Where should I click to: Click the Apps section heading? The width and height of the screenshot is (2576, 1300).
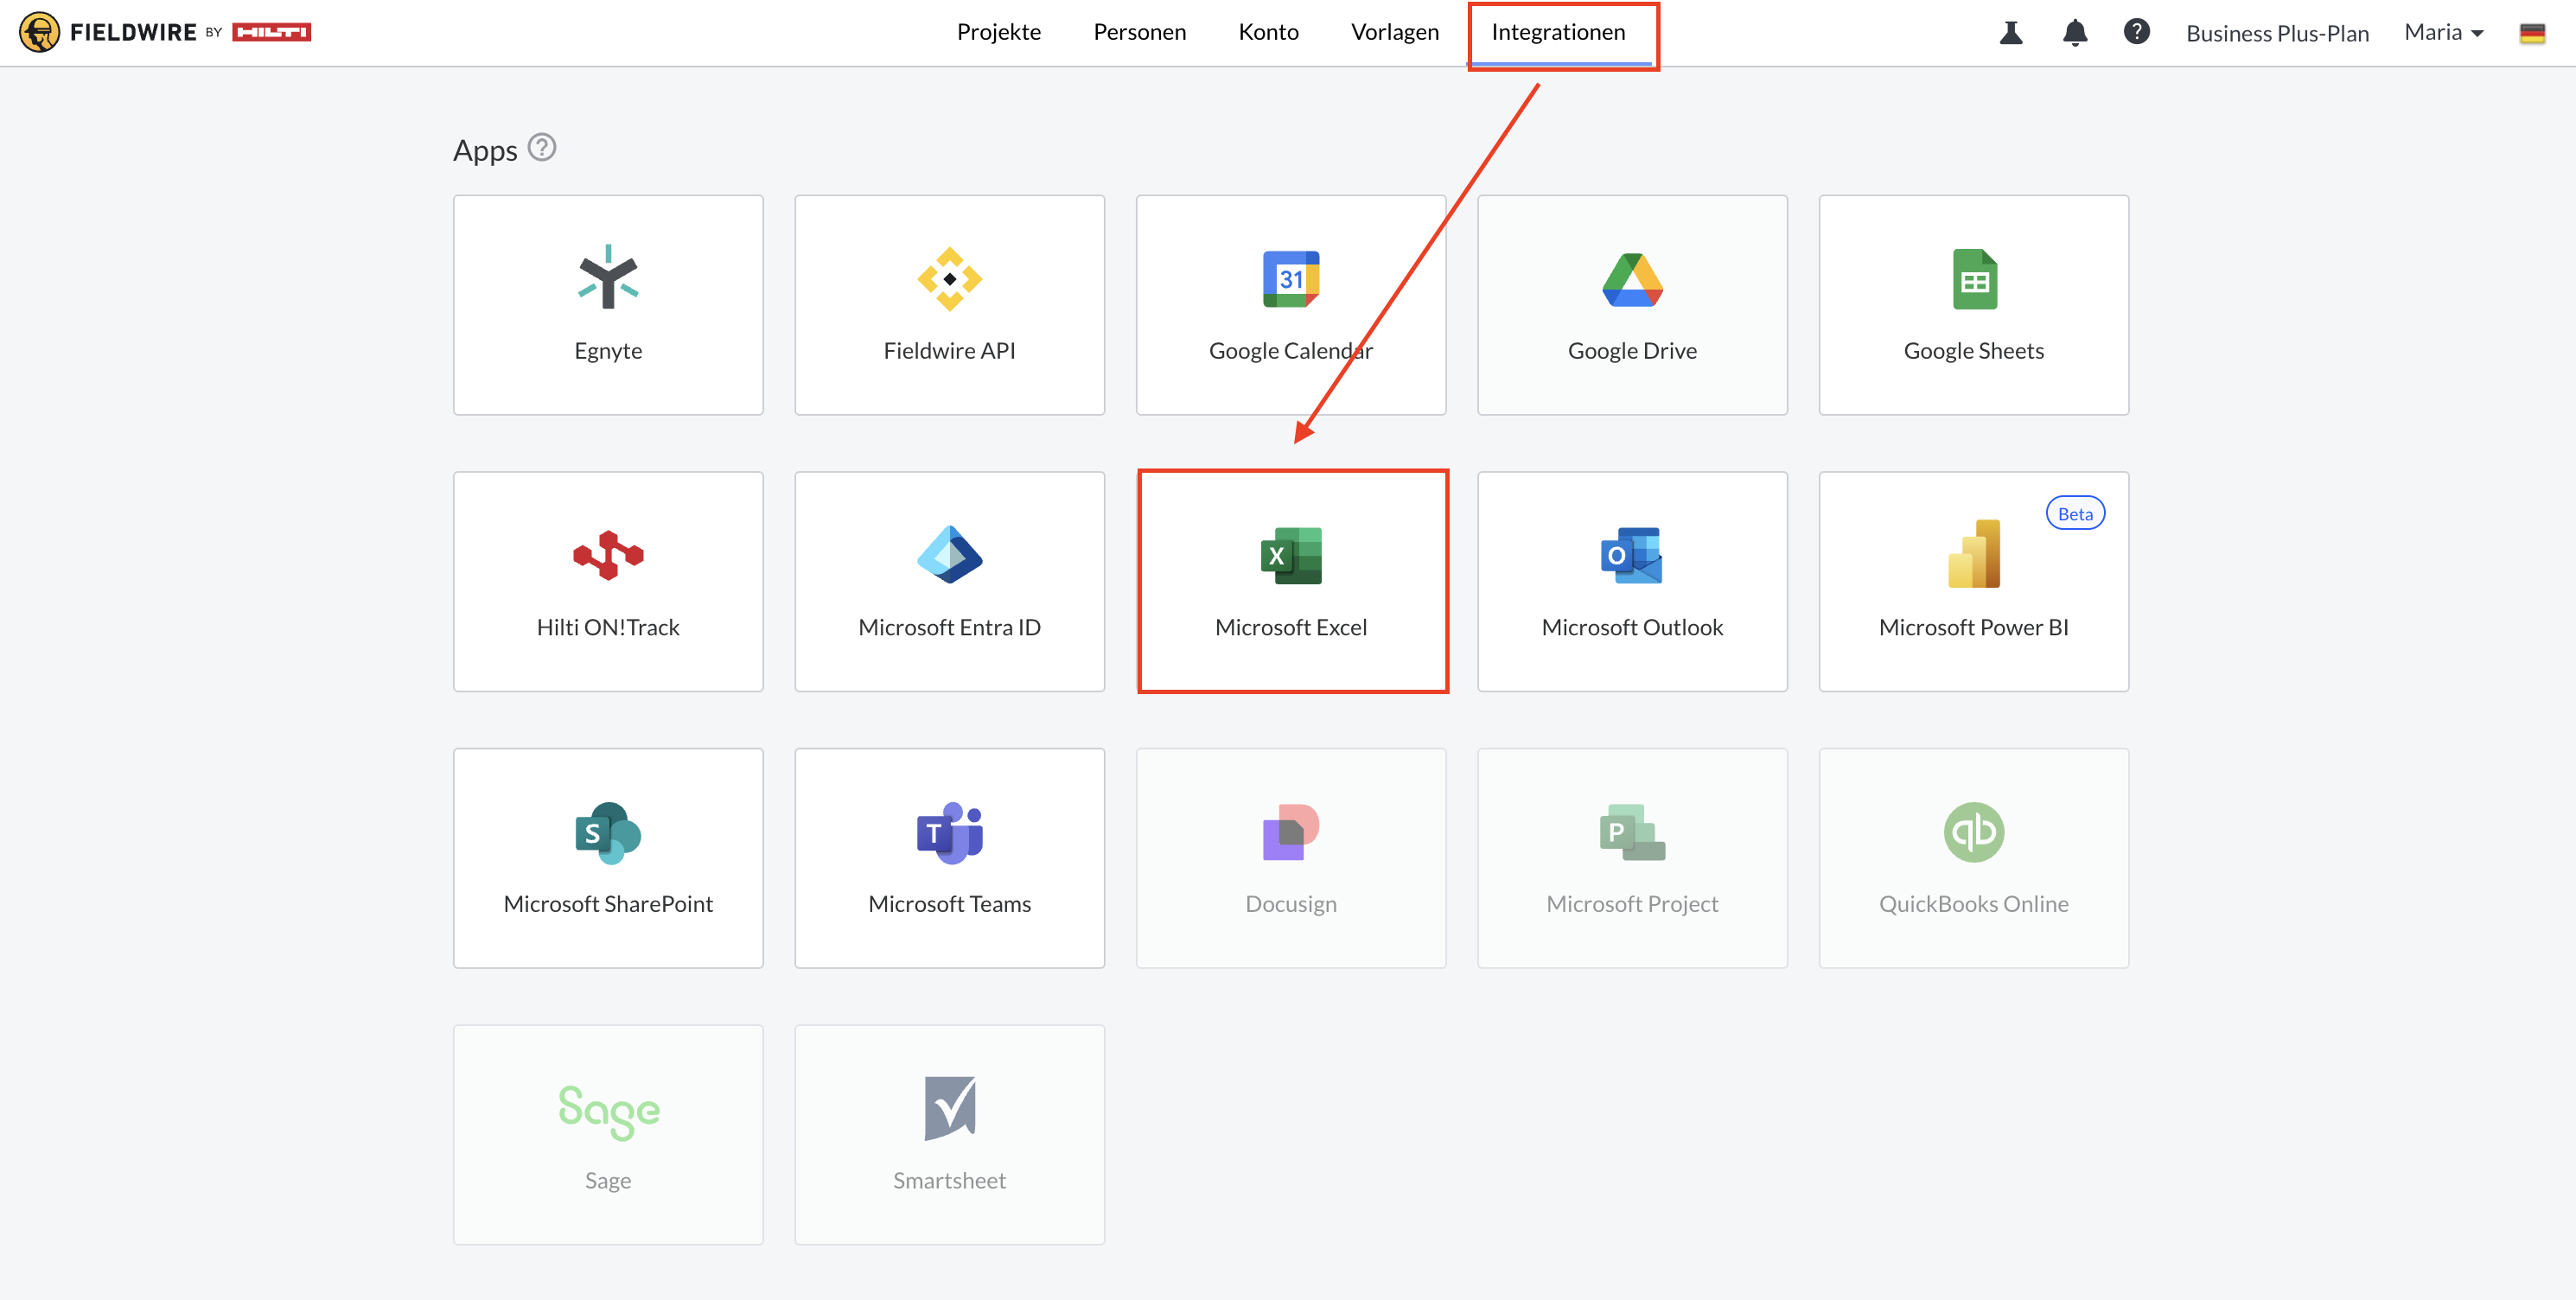[x=485, y=151]
